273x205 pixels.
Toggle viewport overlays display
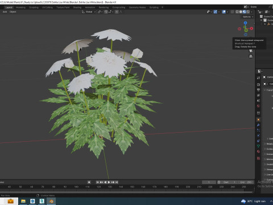coord(224,12)
